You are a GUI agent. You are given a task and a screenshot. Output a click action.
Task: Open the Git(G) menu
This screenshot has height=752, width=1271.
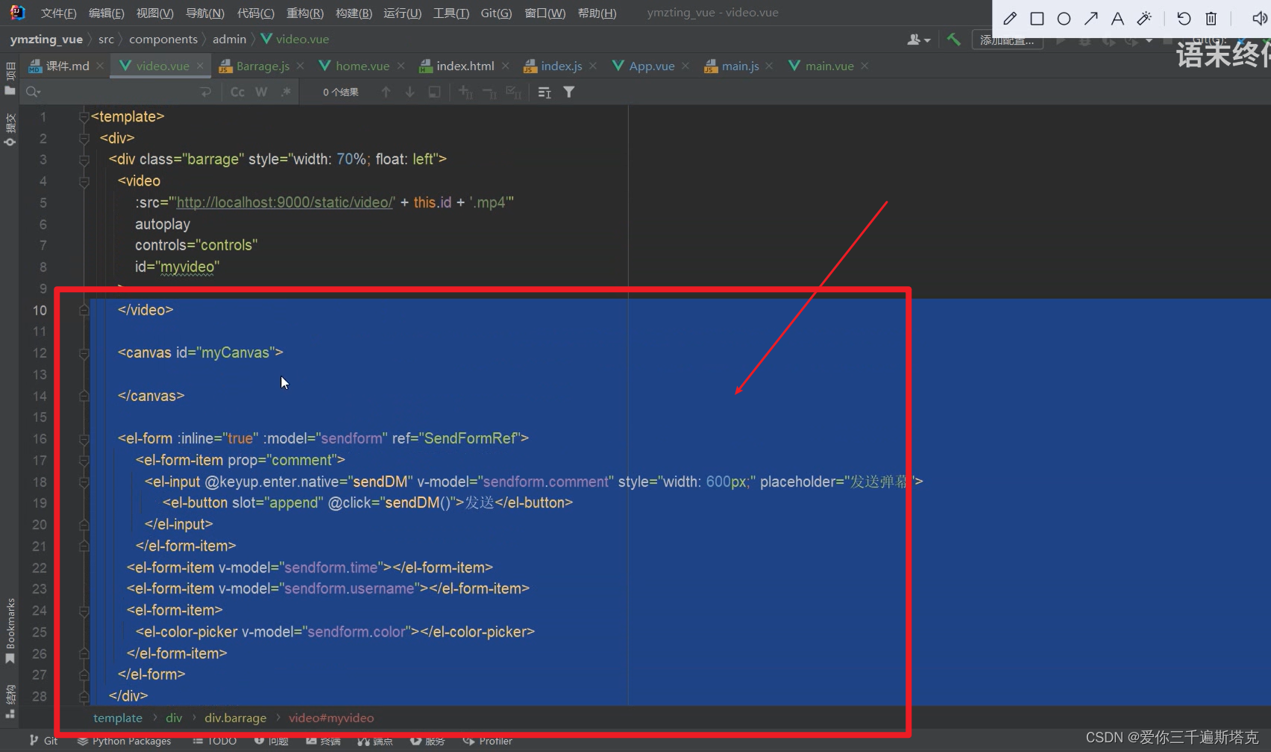(496, 13)
